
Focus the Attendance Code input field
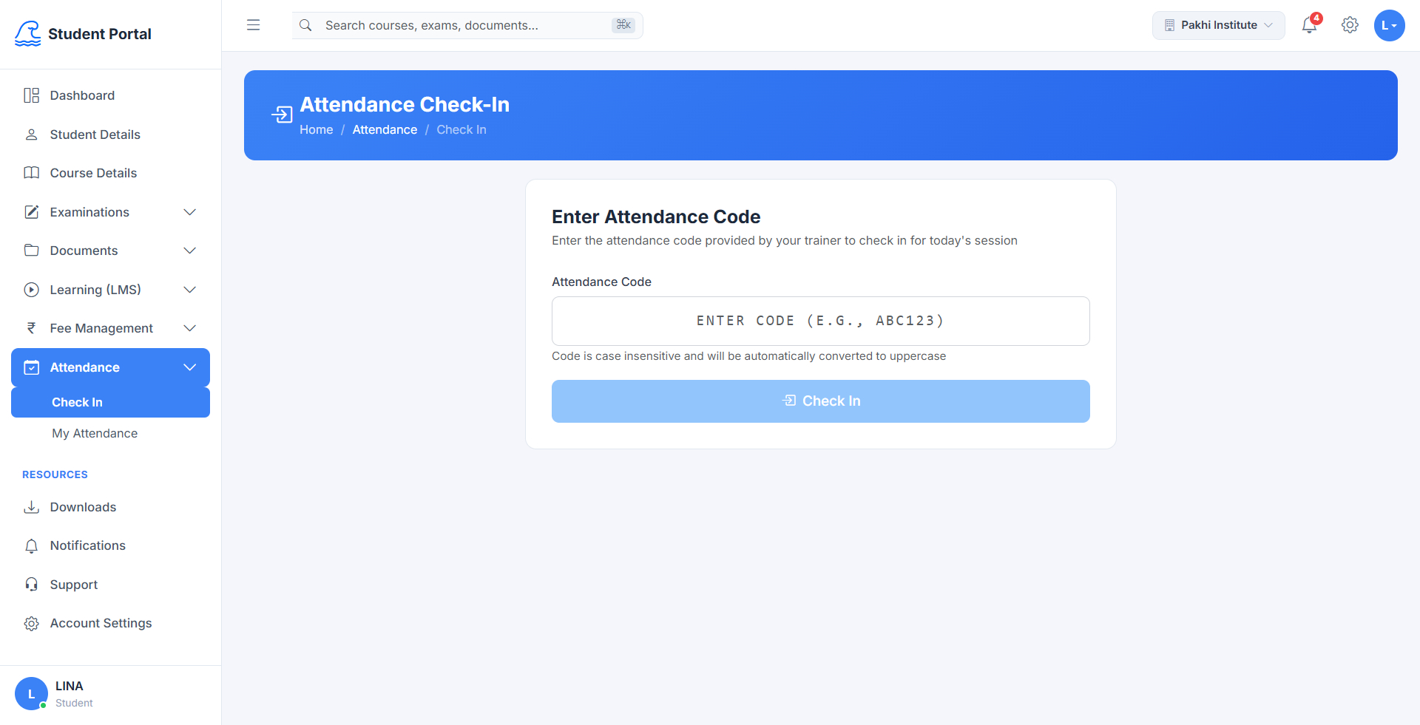(x=821, y=321)
